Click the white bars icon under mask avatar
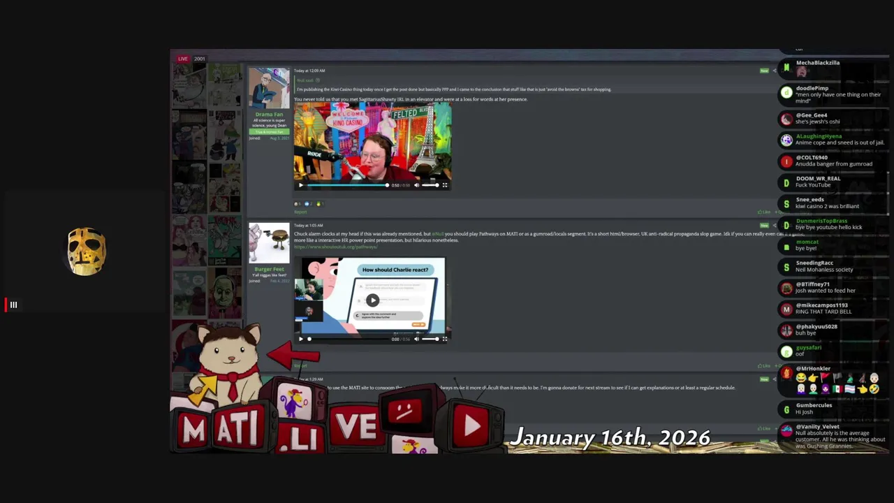 pos(13,305)
